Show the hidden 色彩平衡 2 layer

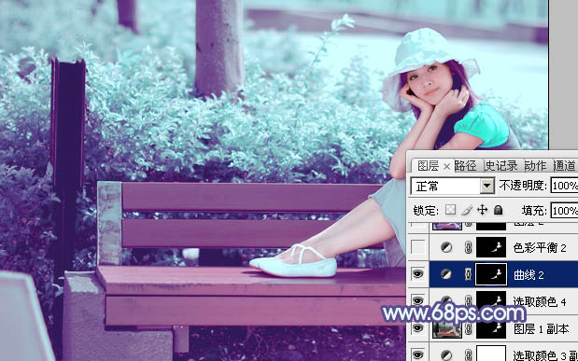point(418,247)
